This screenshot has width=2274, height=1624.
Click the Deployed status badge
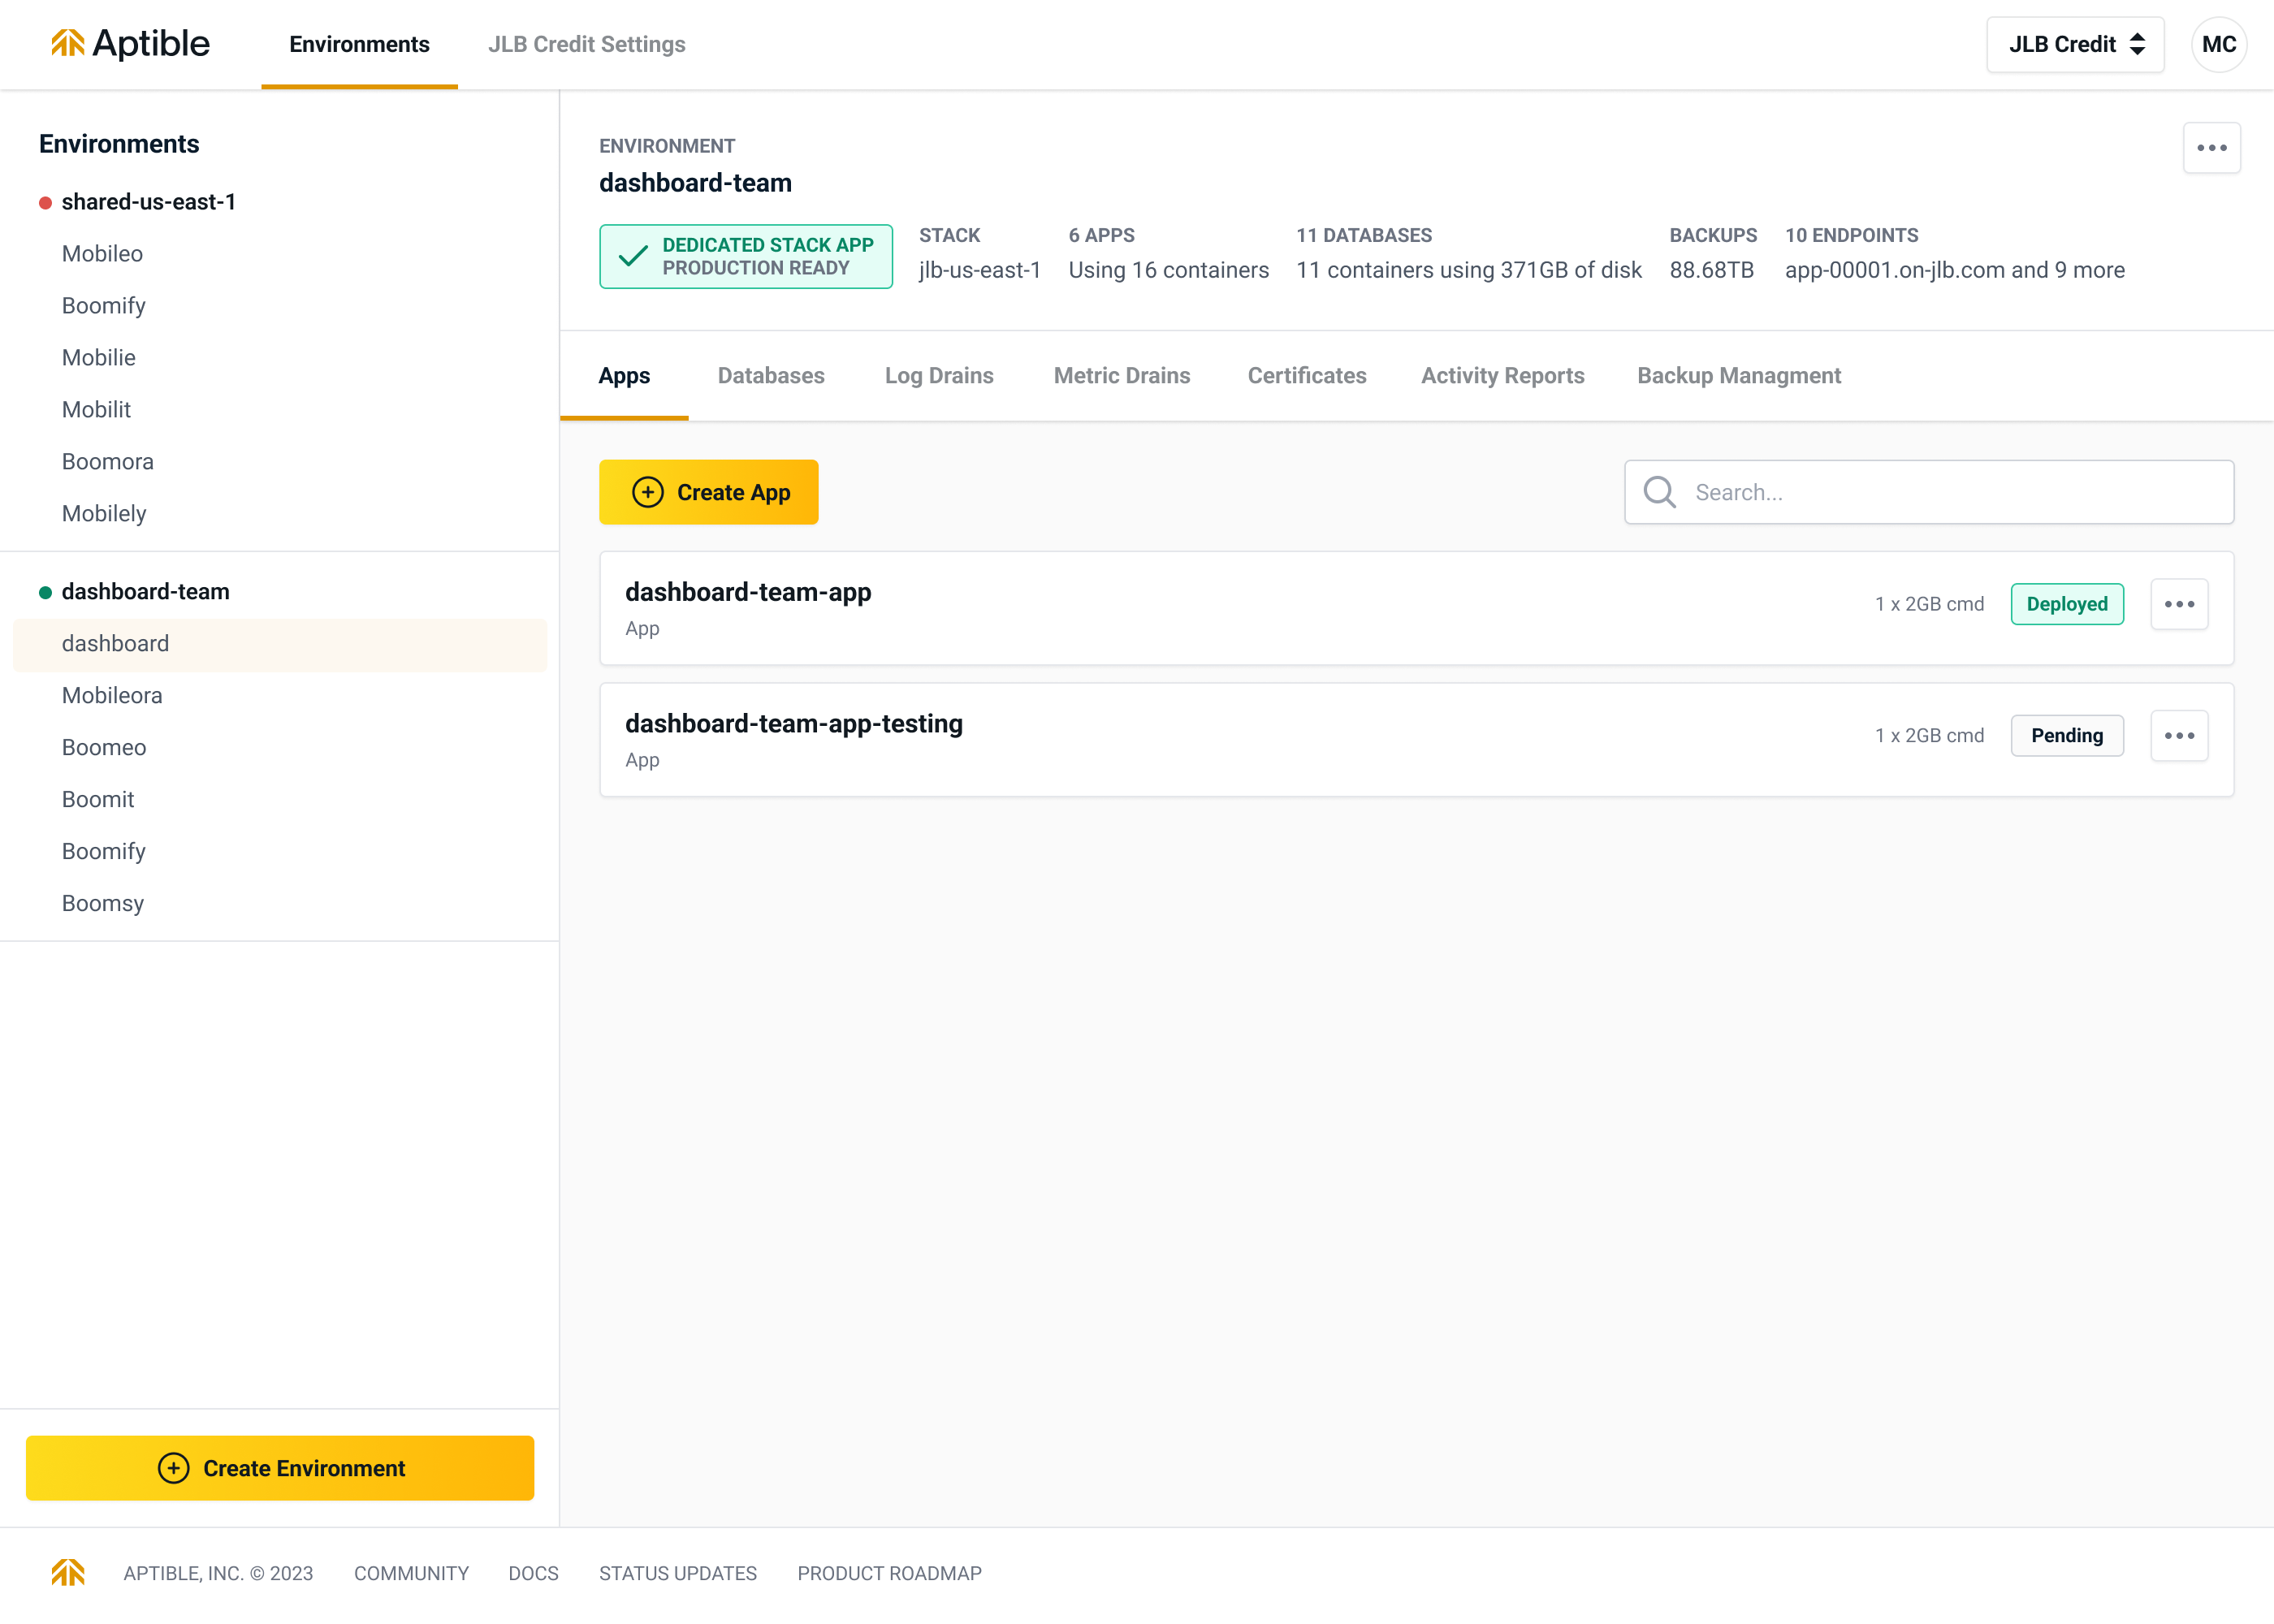[2066, 604]
